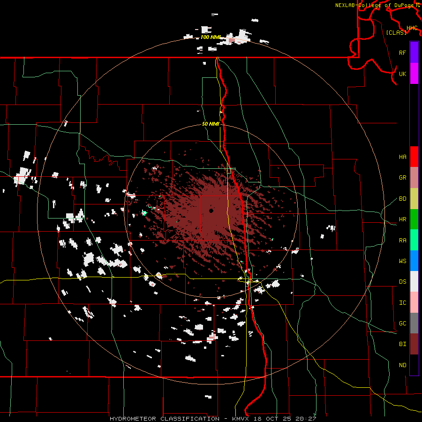Click the 50 NMI range ring label
This screenshot has width=422, height=422.
pyautogui.click(x=211, y=124)
